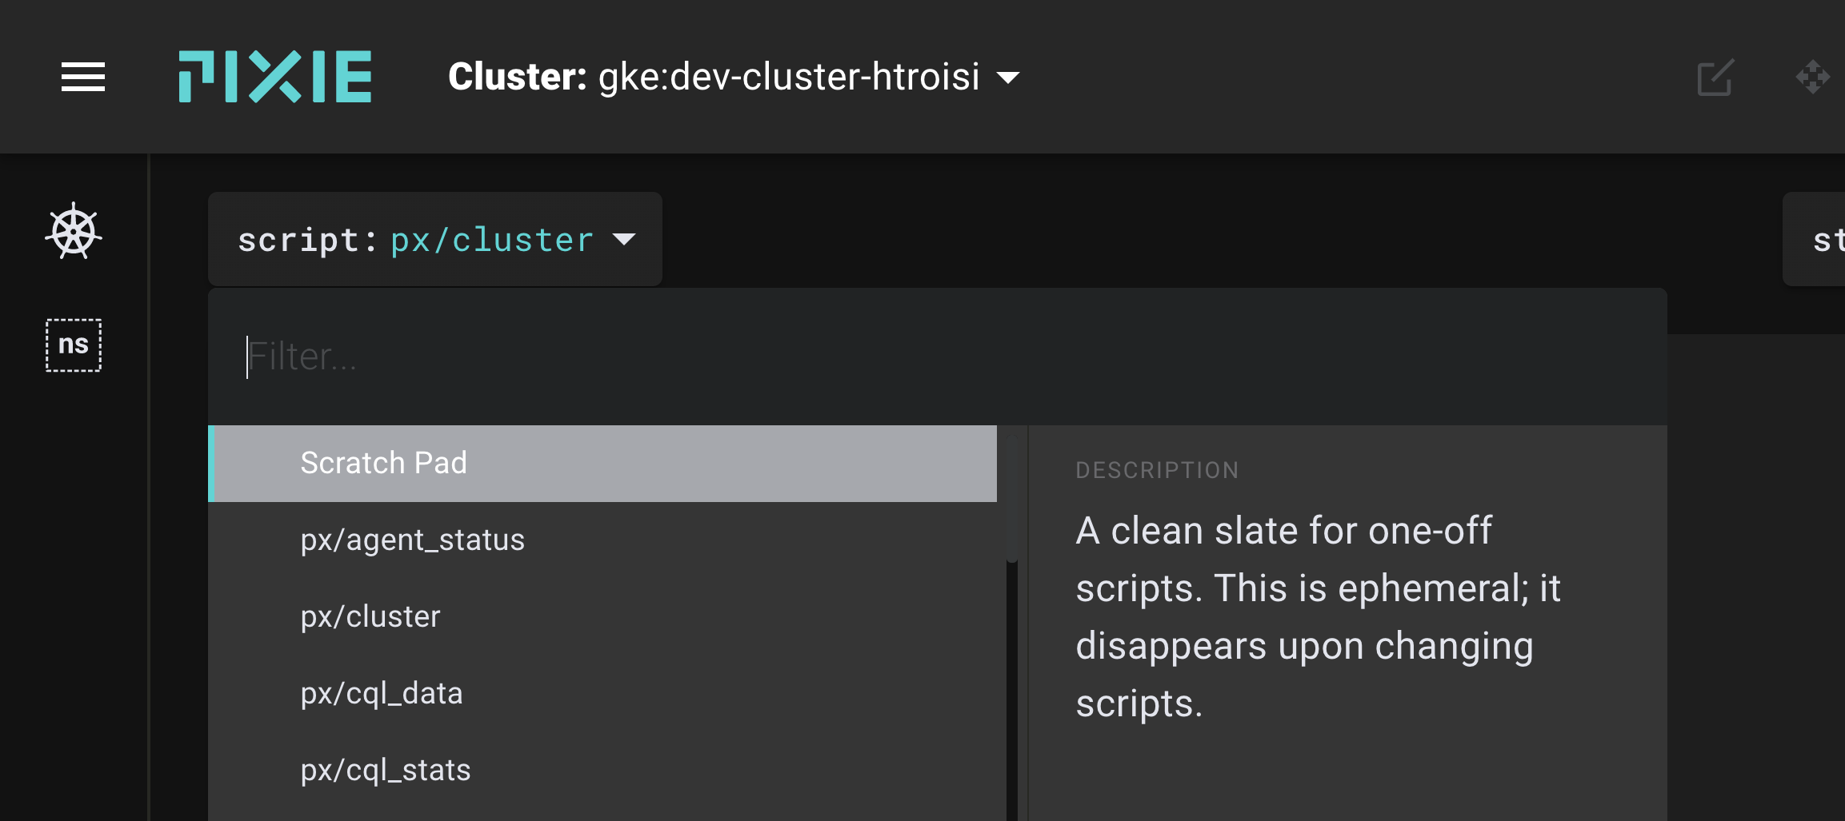Screen dimensions: 1845x821
Task: Click the DESCRIPTION heading
Action: [1157, 470]
